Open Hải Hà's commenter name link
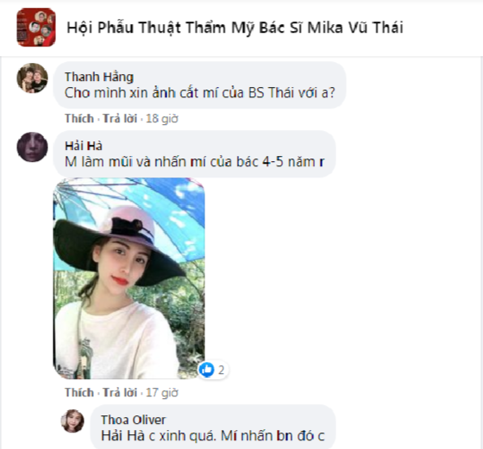The image size is (483, 449). click(x=84, y=146)
